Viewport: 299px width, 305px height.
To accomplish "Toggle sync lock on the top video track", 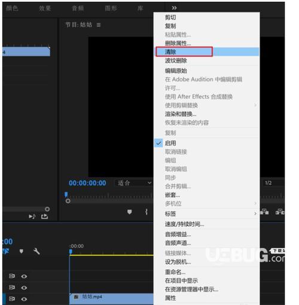I will pos(12,276).
